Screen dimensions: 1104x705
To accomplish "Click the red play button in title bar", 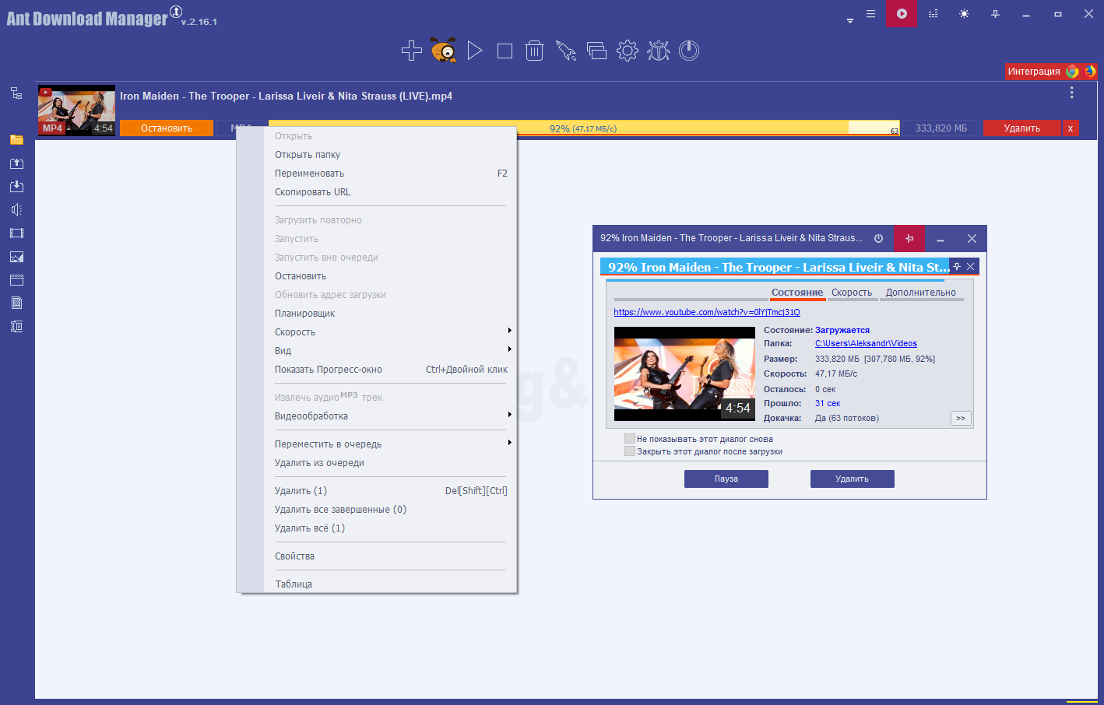I will tap(902, 14).
